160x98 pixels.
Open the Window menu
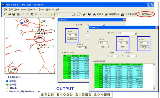tap(50, 9)
